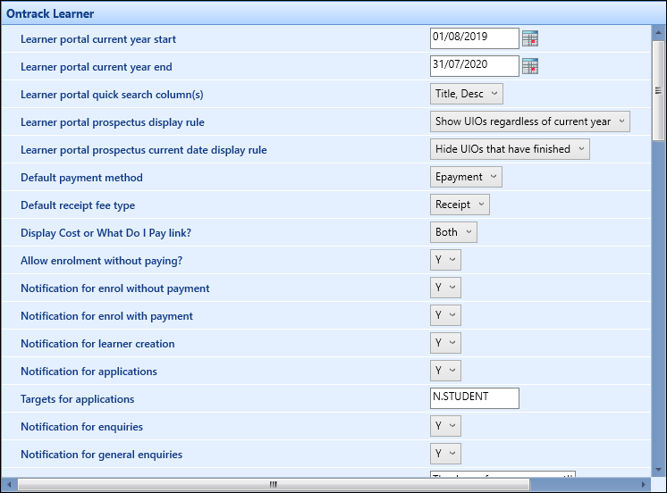The image size is (667, 493).
Task: Click the 'Ontrack Learner' panel title
Action: [x=50, y=13]
